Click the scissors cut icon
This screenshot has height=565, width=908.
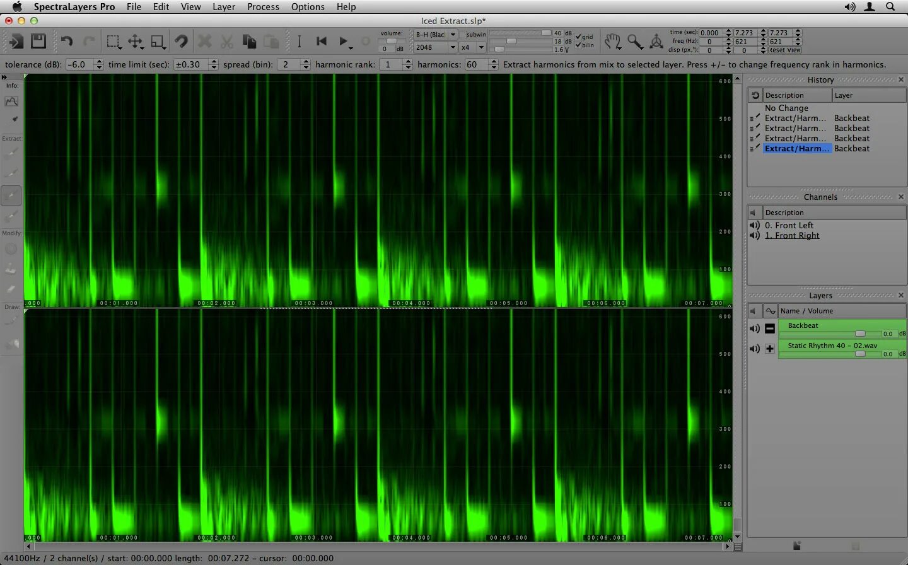(227, 42)
